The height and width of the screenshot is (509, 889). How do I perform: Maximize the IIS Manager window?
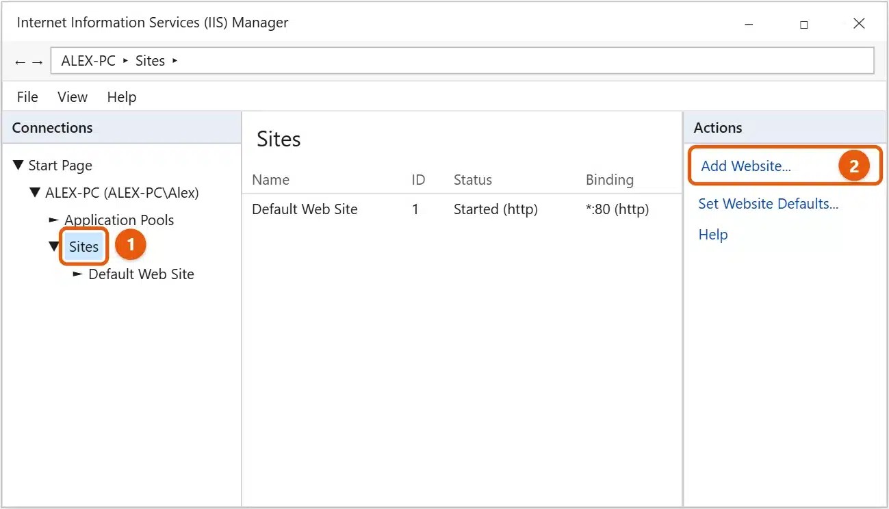[x=804, y=24]
